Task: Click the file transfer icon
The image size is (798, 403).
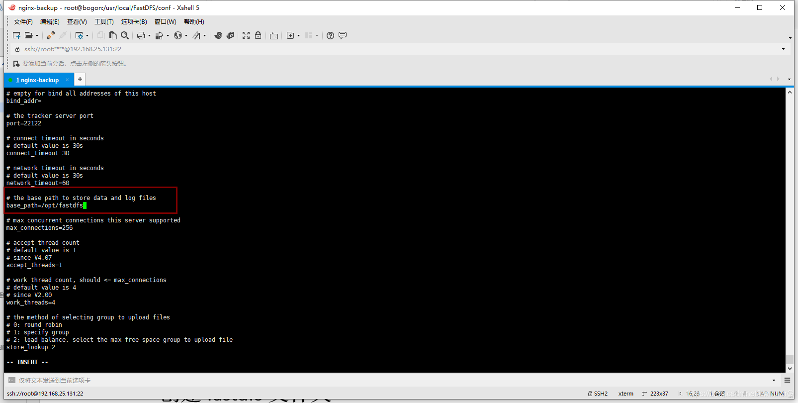Action: (x=160, y=35)
